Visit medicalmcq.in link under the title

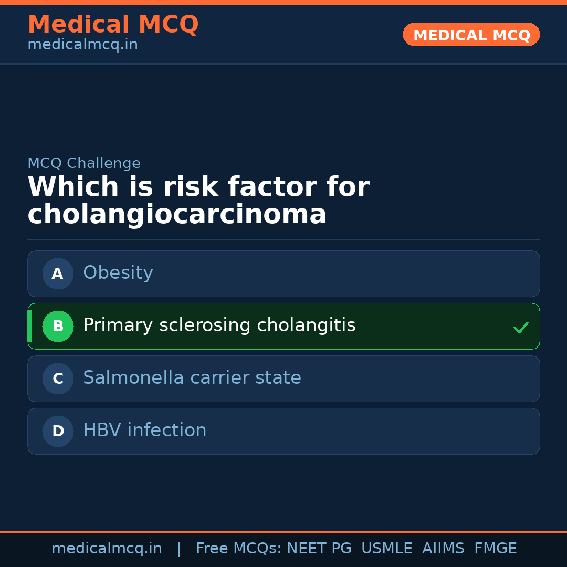pyautogui.click(x=82, y=45)
